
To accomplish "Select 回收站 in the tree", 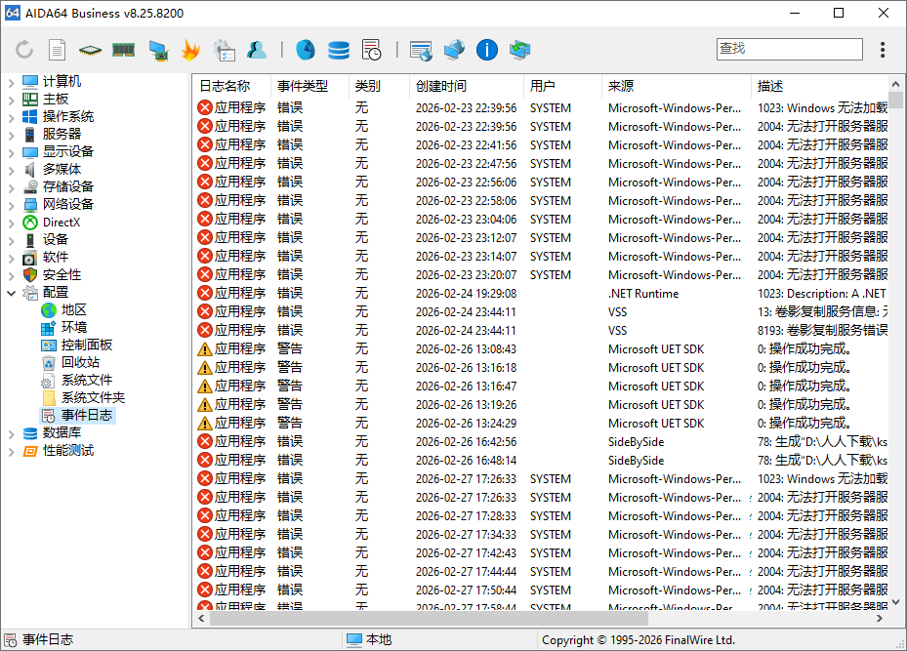I will coord(80,363).
